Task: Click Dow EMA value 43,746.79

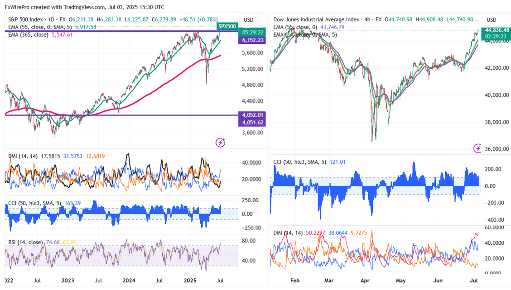Action: [333, 27]
